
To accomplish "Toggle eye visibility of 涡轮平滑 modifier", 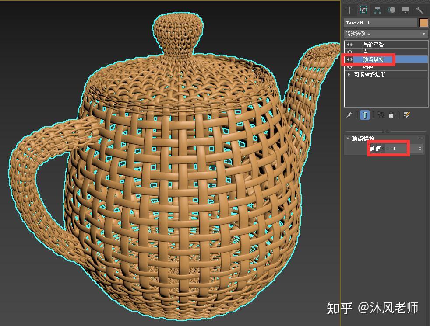I will pos(350,44).
